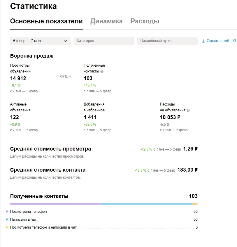Click the Посмотрели телефон row label
The height and width of the screenshot is (247, 237).
click(29, 212)
